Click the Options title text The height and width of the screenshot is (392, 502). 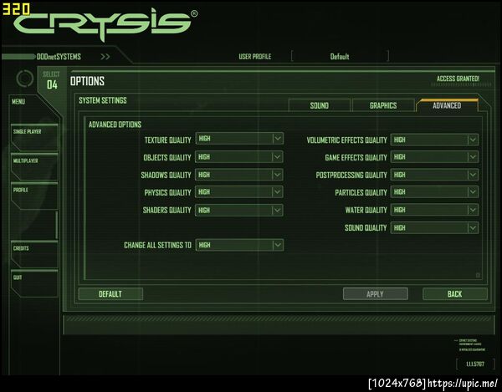point(87,81)
